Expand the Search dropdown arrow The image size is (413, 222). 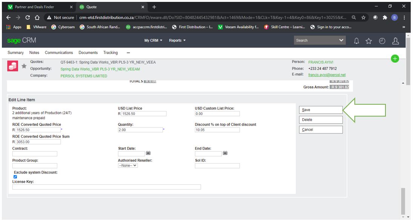(x=341, y=40)
